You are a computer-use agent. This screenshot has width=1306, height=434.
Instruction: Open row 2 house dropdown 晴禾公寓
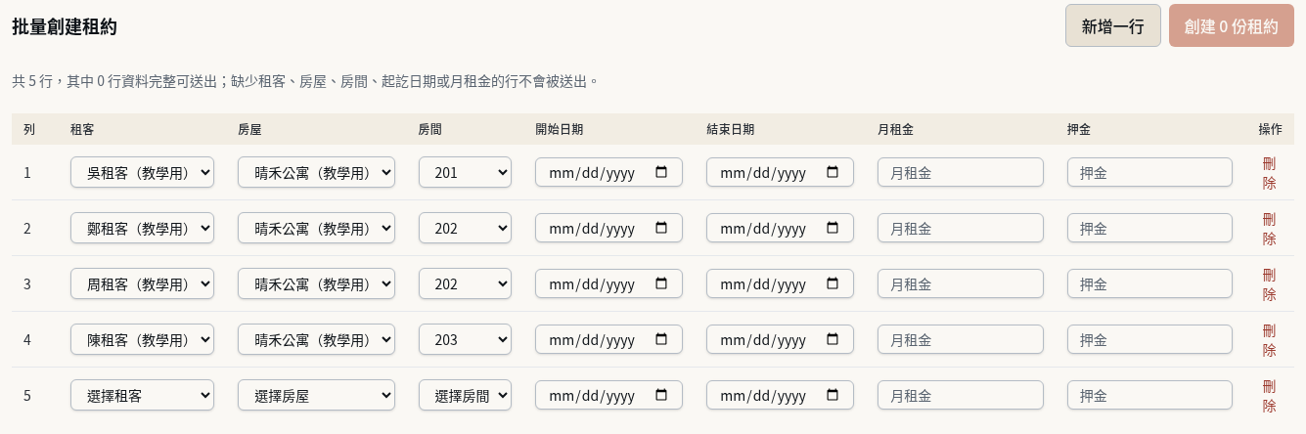point(316,228)
